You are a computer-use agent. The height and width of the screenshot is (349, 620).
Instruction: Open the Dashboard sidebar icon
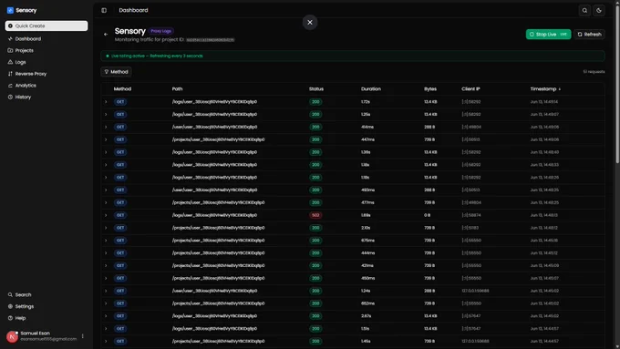coord(10,39)
